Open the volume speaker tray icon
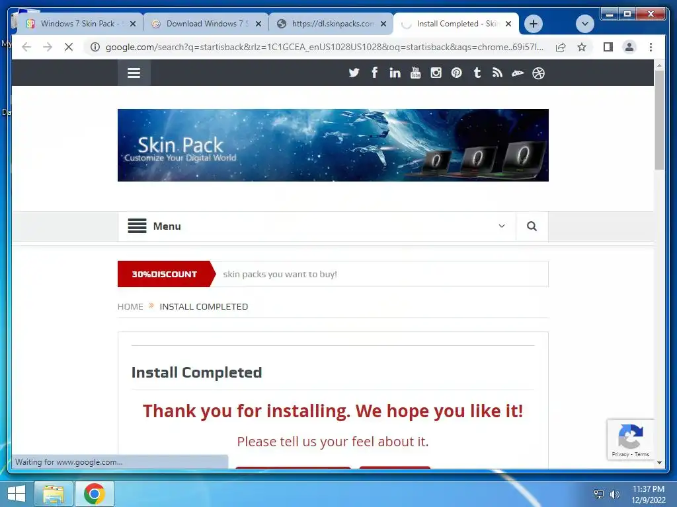This screenshot has height=507, width=677. tap(614, 494)
